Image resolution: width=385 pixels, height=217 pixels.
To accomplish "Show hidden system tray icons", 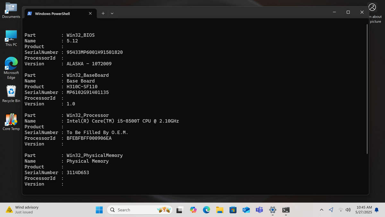I will pyautogui.click(x=321, y=210).
